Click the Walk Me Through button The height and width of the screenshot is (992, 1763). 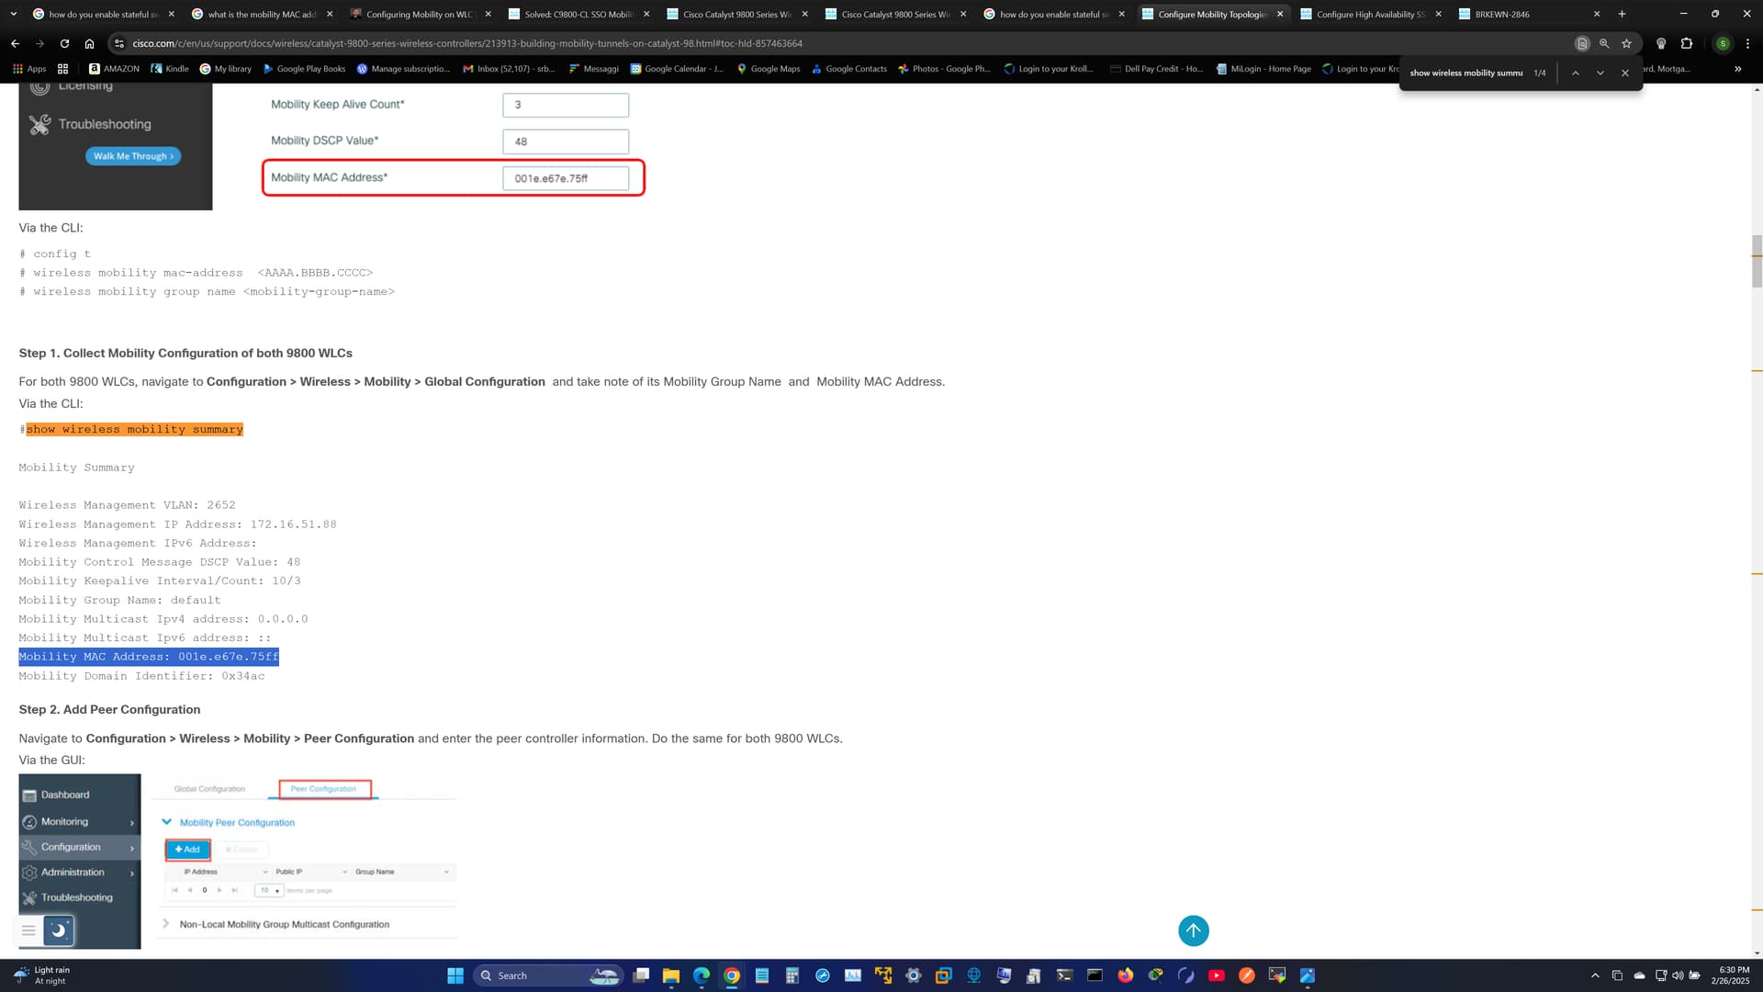(133, 156)
